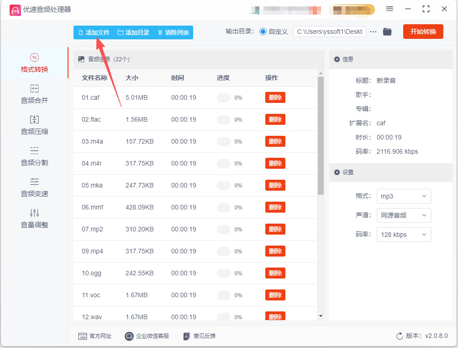Click the 5.01MB size cell

pyautogui.click(x=137, y=97)
